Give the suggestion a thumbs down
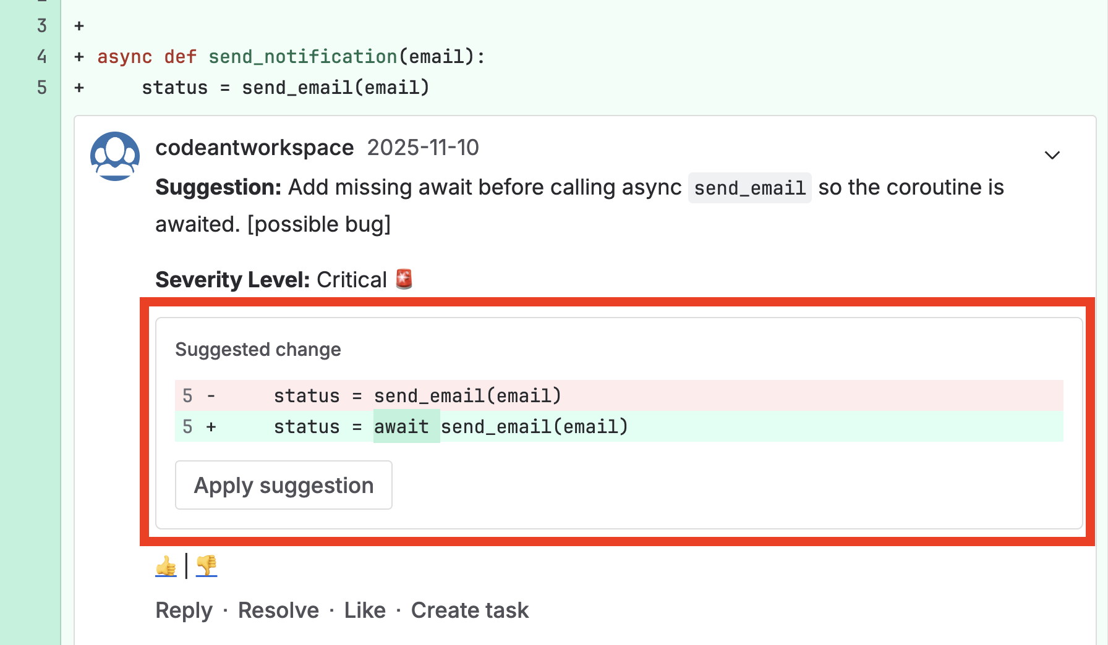Viewport: 1108px width, 645px height. coord(207,565)
